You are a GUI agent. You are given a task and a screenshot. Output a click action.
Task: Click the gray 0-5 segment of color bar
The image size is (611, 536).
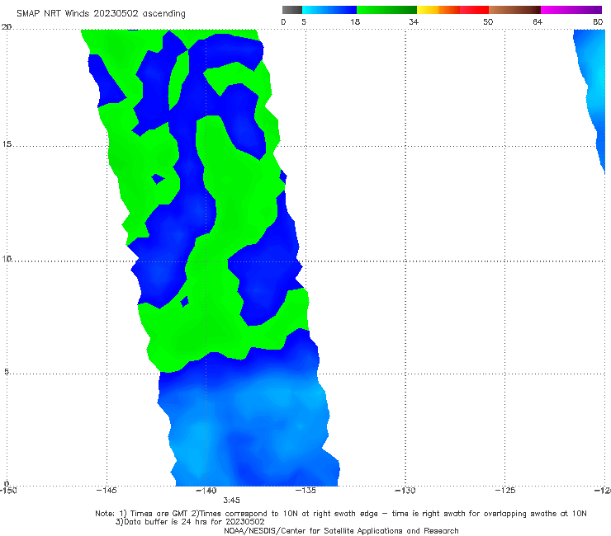coord(292,10)
